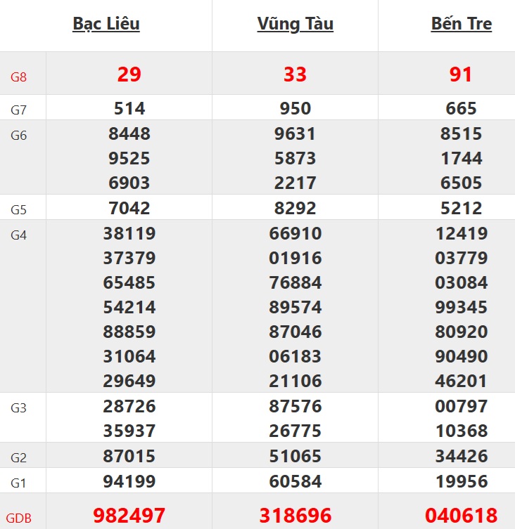The image size is (515, 529).
Task: Select Bạc Liêu special prize number 982497
Action: coord(129,516)
